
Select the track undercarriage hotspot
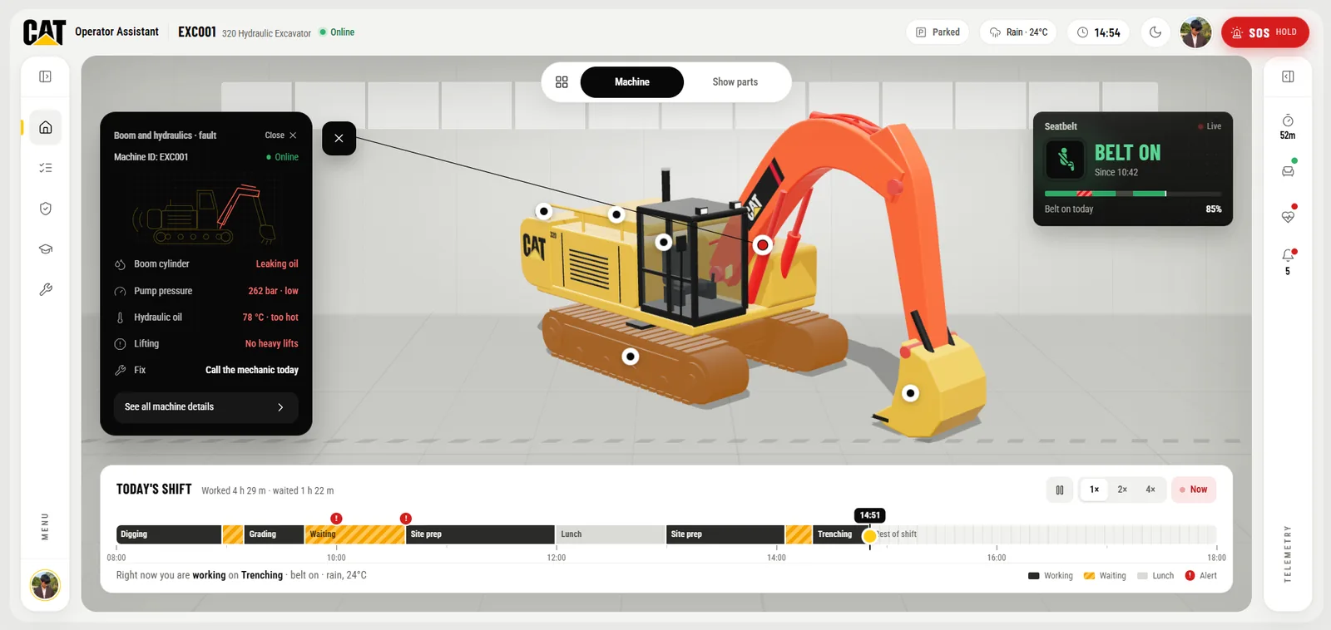click(631, 357)
